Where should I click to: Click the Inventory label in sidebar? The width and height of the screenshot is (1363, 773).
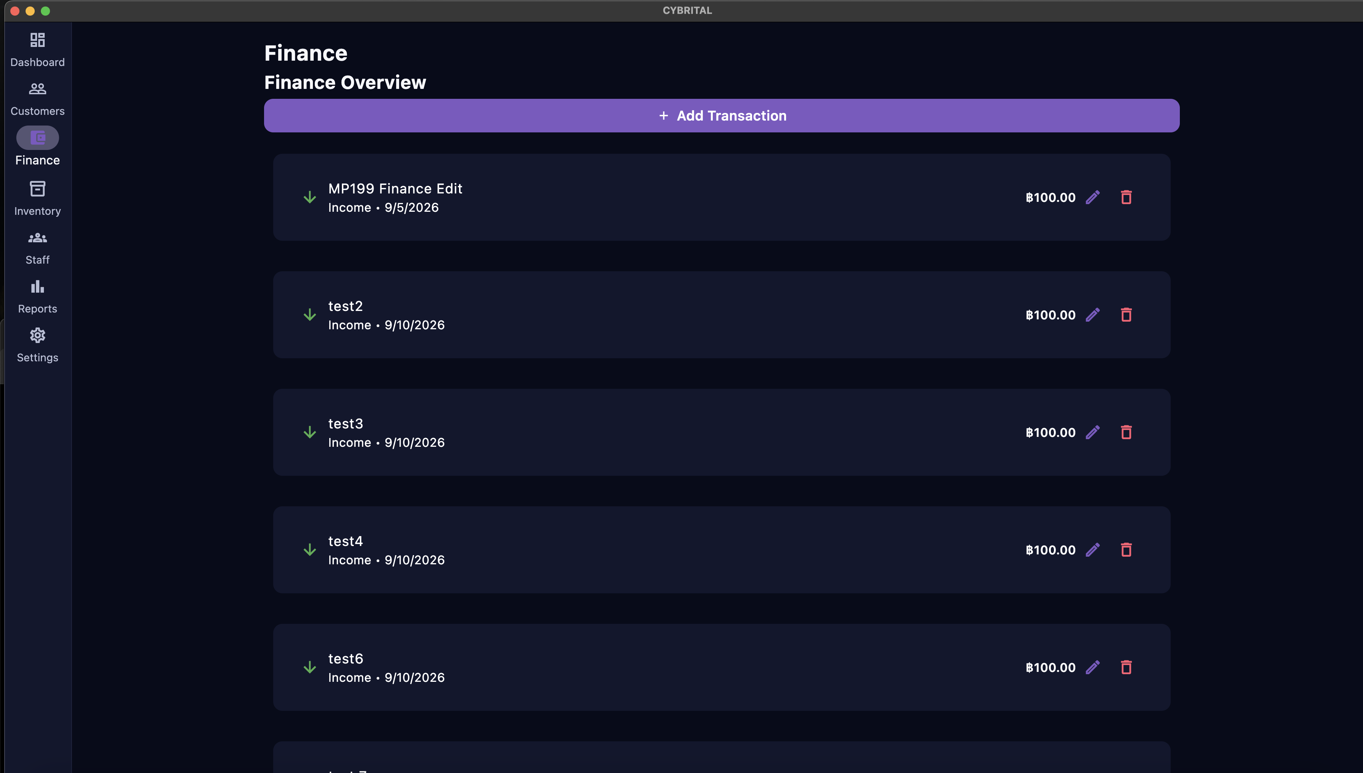pos(37,211)
